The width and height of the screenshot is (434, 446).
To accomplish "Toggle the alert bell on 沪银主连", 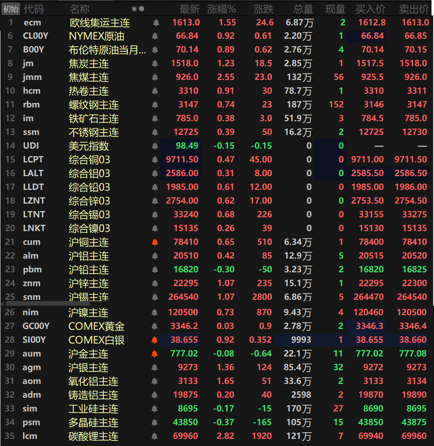I will pos(155,368).
